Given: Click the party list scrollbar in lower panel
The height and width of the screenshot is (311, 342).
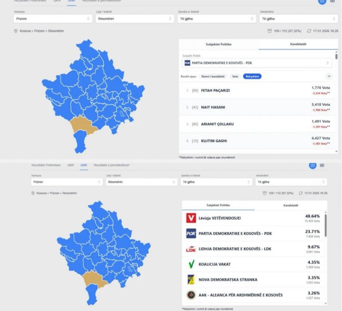Looking at the screenshot, I should pos(326,224).
